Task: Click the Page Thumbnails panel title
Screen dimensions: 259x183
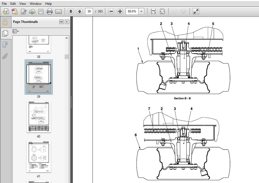Action: (x=26, y=22)
